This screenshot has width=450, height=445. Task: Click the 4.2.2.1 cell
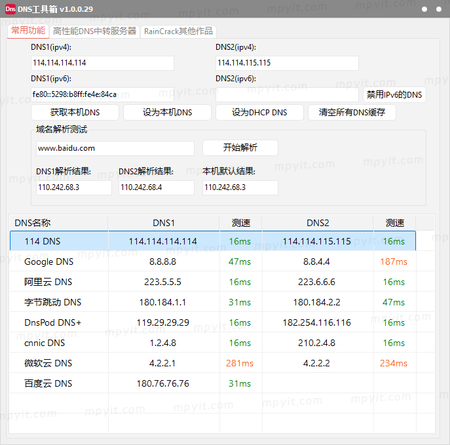[x=162, y=364]
